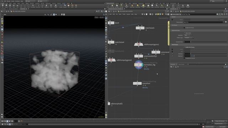
Task: Click the Volume Name input field
Action: point(203,22)
